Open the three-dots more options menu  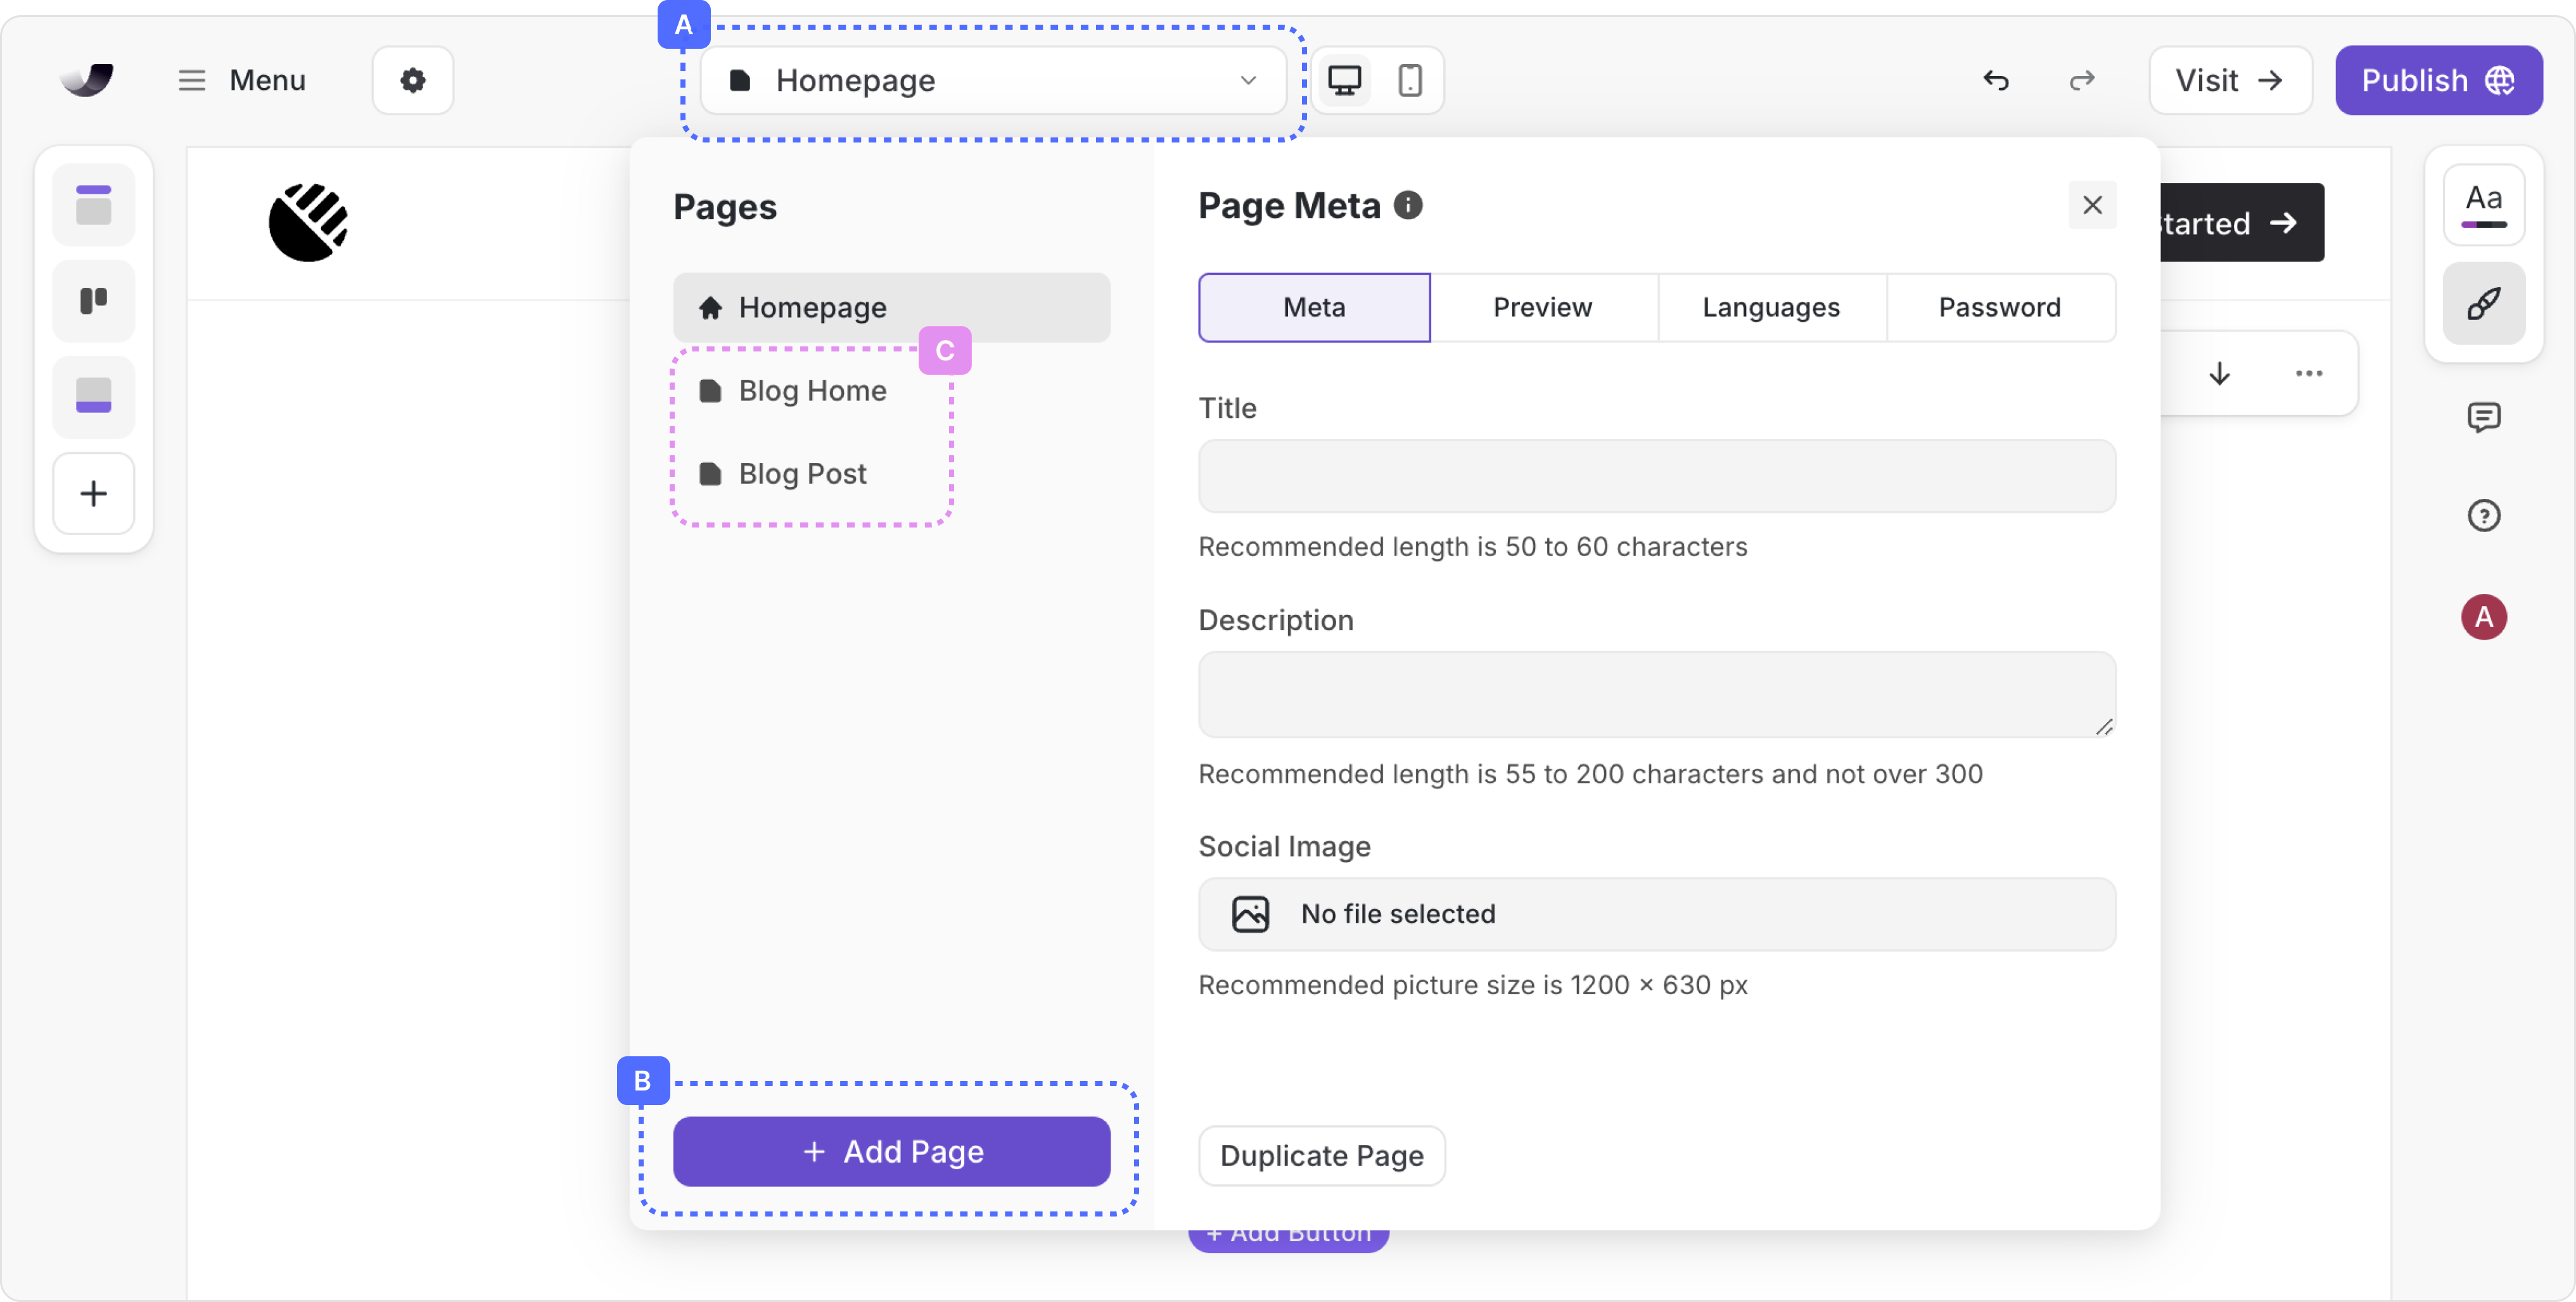(x=2308, y=374)
